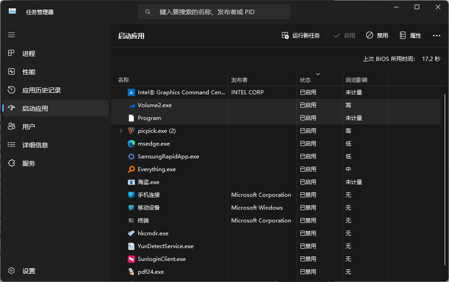Click the picpick.exe icon

tap(131, 131)
